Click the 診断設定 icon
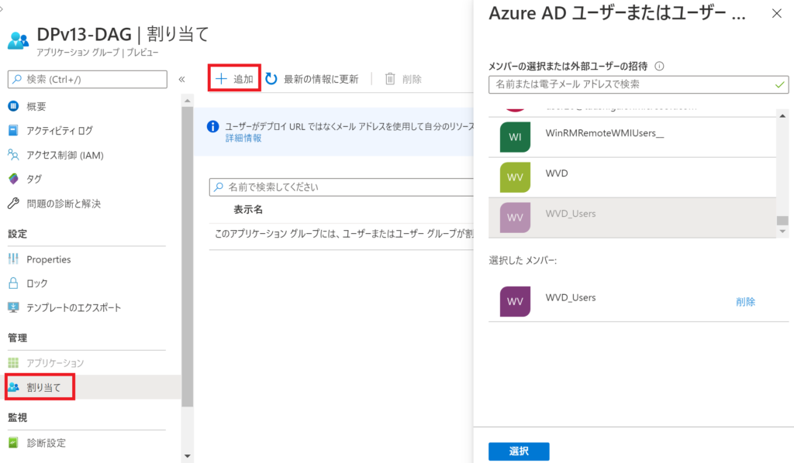 click(x=14, y=443)
